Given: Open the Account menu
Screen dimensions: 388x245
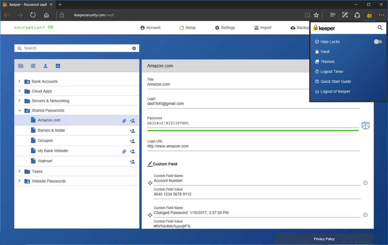Looking at the screenshot, I should 150,28.
